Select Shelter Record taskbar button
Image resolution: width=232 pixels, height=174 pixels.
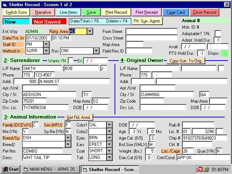tap(110, 169)
